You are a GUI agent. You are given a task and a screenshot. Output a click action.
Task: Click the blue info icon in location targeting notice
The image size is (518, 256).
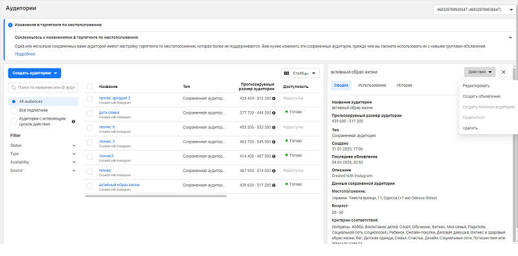(10, 25)
